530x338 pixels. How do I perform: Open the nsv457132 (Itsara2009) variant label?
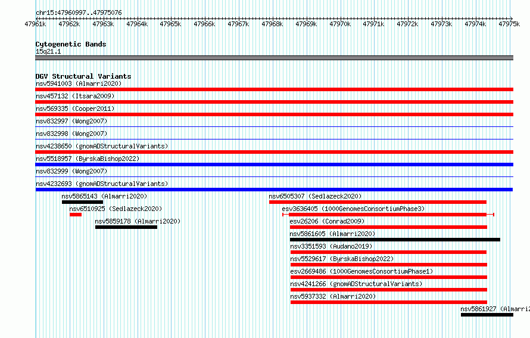pos(75,96)
